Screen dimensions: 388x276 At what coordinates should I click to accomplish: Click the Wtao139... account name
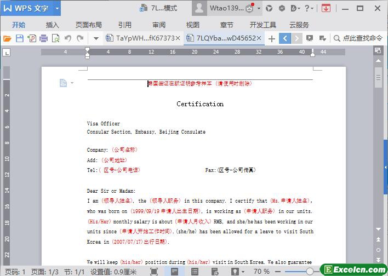point(227,8)
